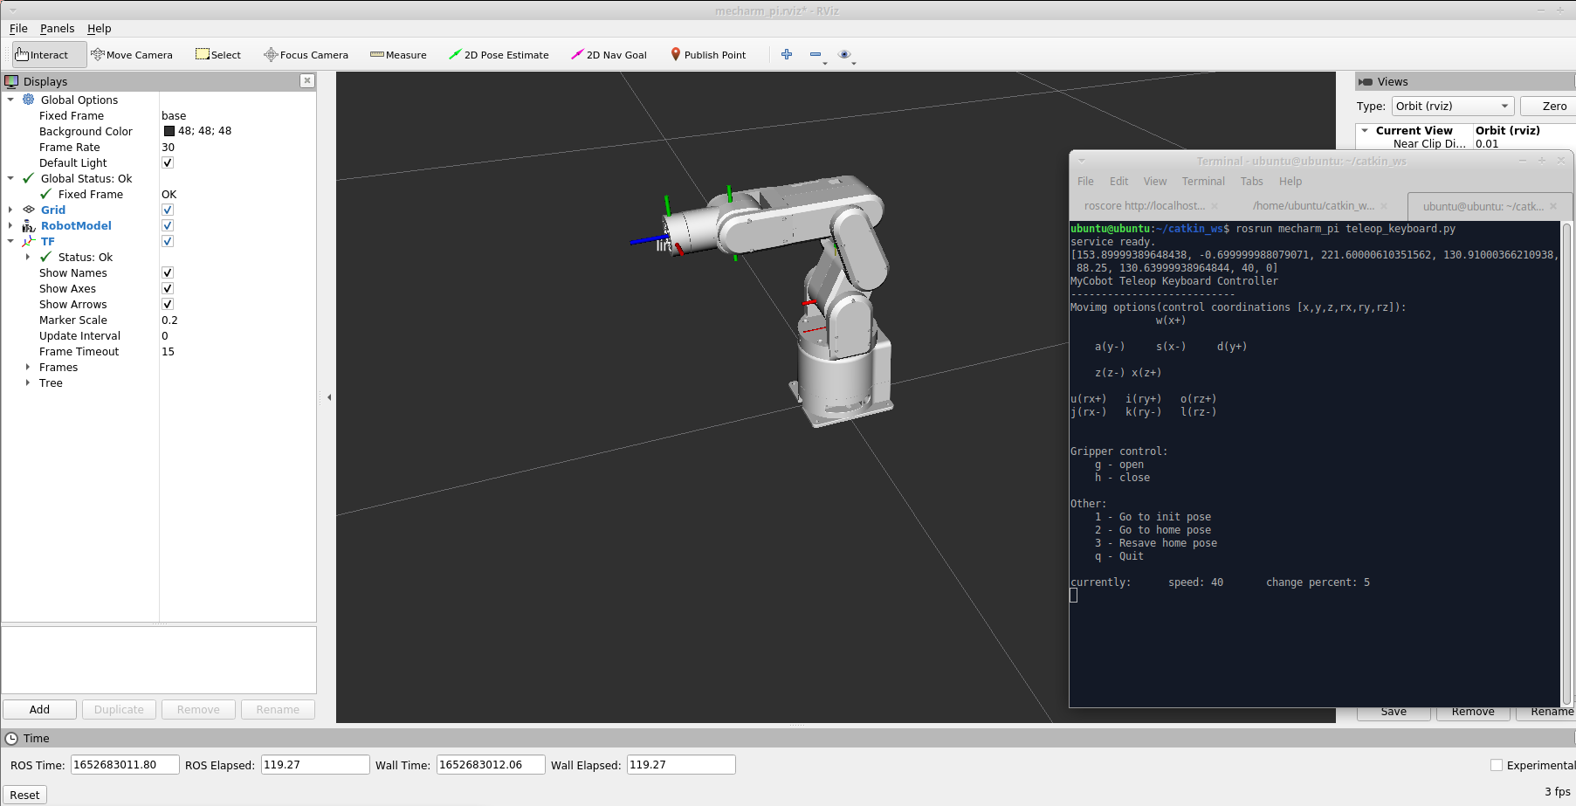The width and height of the screenshot is (1576, 806).
Task: Toggle the Grid display checkbox
Action: coord(168,210)
